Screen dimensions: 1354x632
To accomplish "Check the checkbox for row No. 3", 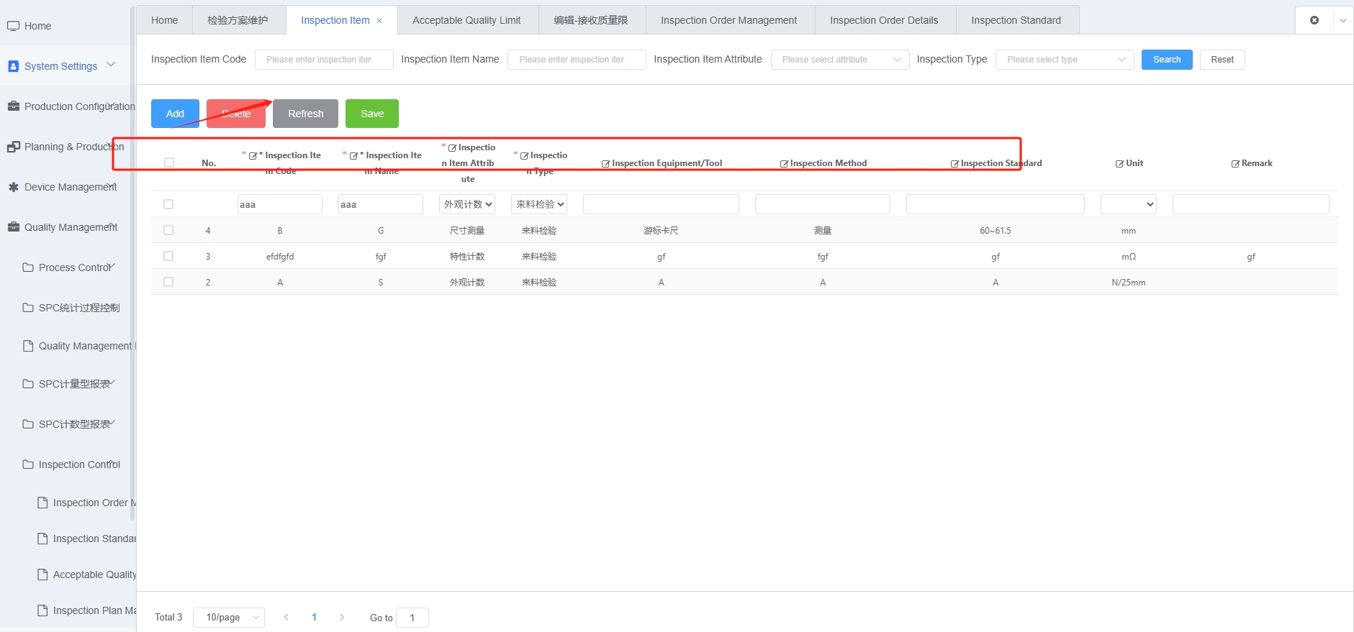I will click(168, 256).
